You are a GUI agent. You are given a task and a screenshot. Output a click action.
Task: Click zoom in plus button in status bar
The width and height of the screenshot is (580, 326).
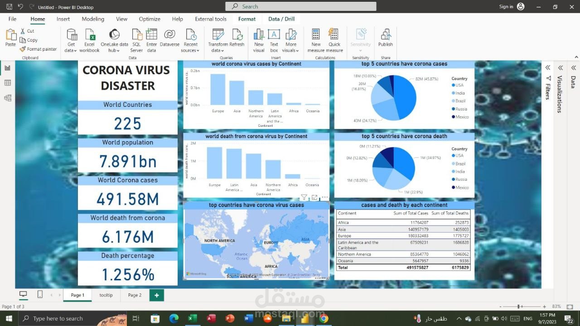(x=544, y=307)
